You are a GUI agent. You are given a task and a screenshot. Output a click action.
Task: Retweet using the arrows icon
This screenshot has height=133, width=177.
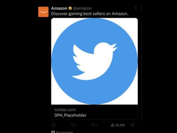click(x=73, y=125)
